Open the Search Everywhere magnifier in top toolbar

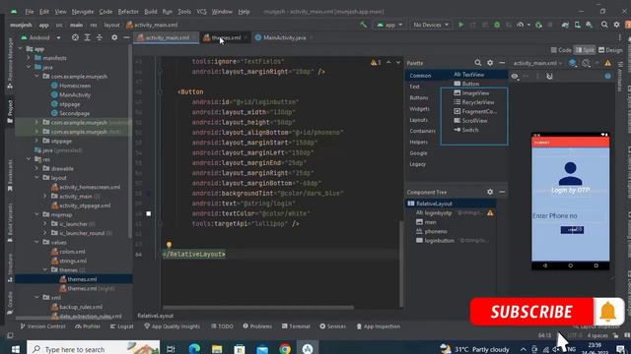point(604,25)
